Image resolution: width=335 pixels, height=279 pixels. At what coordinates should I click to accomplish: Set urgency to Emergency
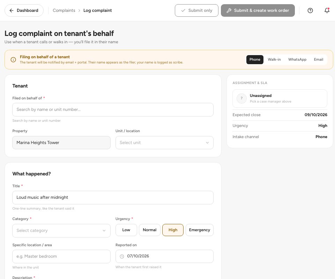[199, 230]
